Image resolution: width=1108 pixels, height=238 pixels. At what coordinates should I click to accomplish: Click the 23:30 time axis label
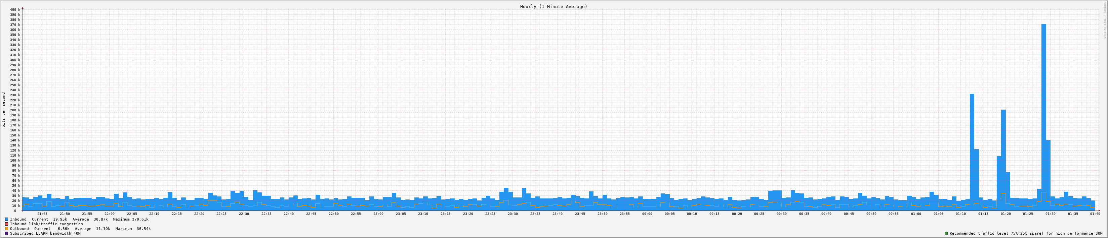pos(513,214)
